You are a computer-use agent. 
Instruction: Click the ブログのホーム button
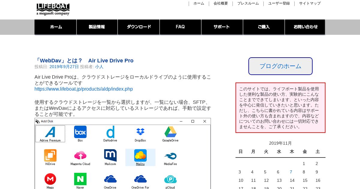(x=280, y=66)
